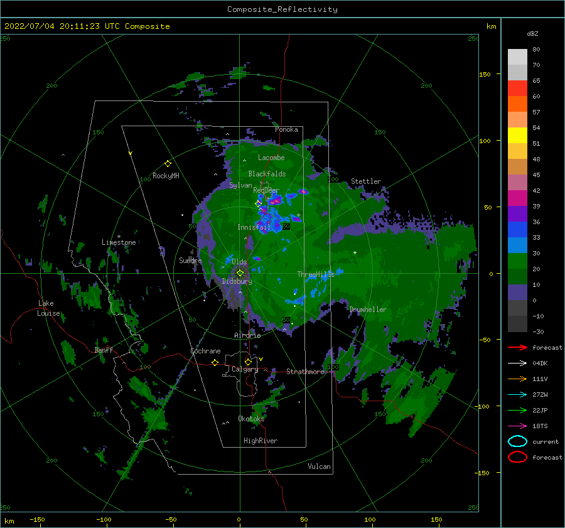Click the green 22JP arrow icon
The image size is (565, 528).
tap(517, 410)
